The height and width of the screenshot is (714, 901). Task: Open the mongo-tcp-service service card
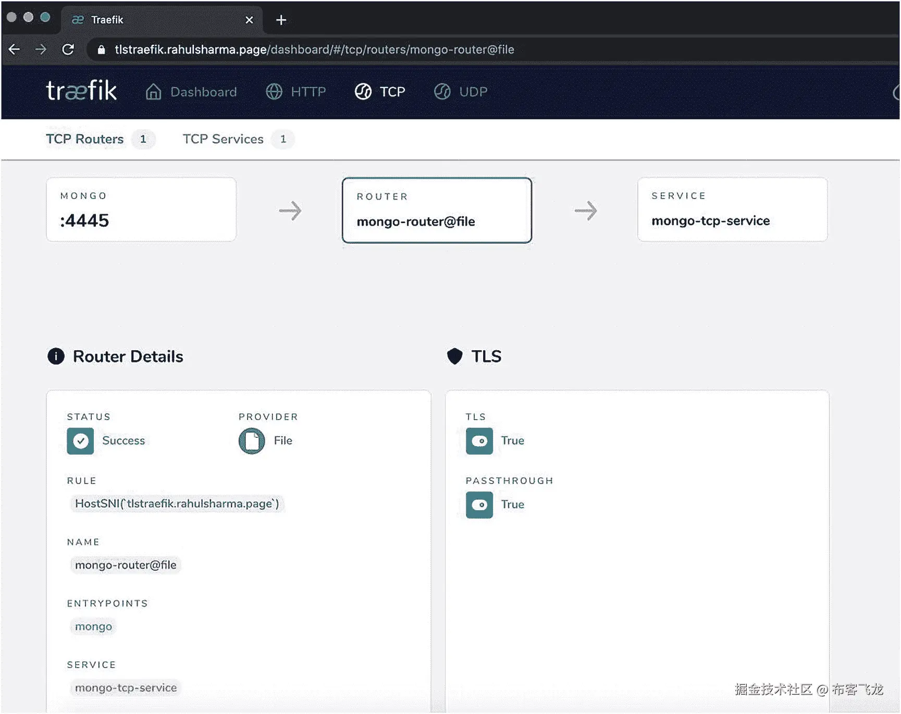[733, 210]
